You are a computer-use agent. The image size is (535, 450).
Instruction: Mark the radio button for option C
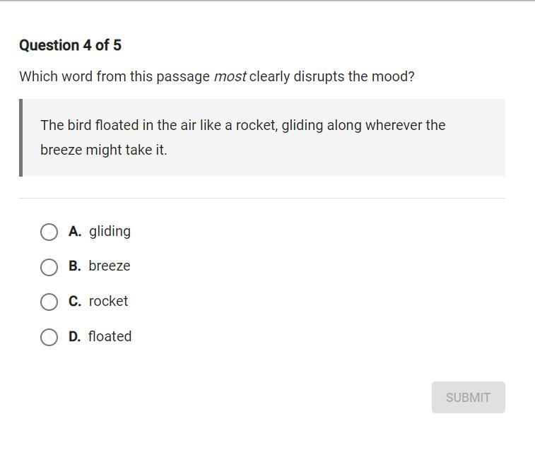coord(49,302)
